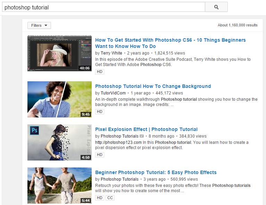Click the CC badge under 5 Easy Photo Effects

click(110, 198)
